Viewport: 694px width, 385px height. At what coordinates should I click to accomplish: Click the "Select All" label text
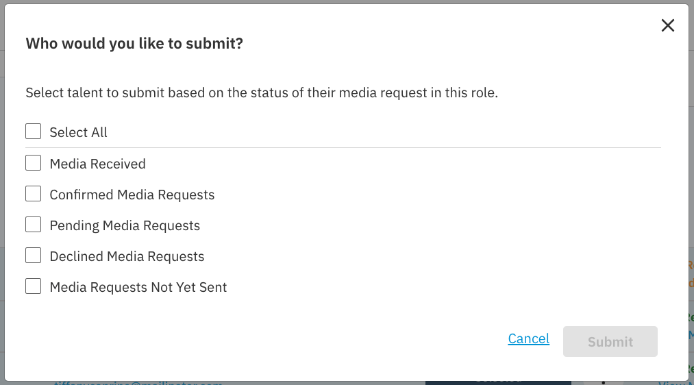point(78,132)
